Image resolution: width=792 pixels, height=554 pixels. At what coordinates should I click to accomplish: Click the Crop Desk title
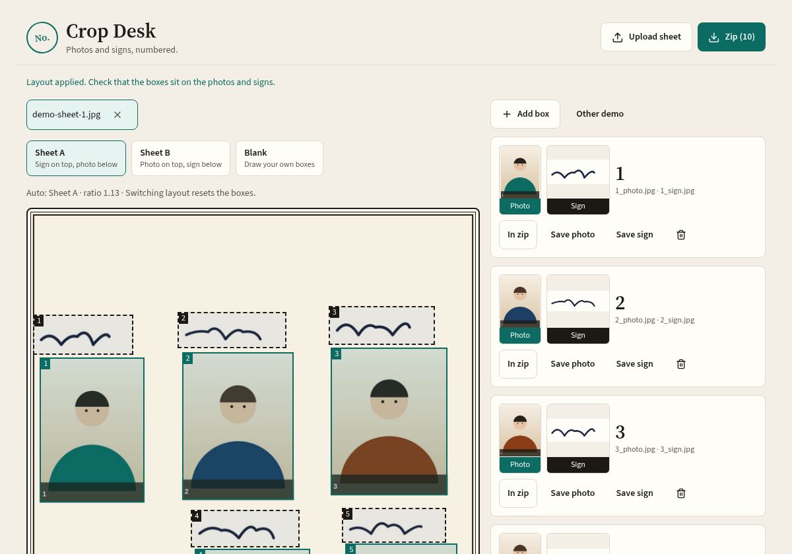(x=111, y=31)
